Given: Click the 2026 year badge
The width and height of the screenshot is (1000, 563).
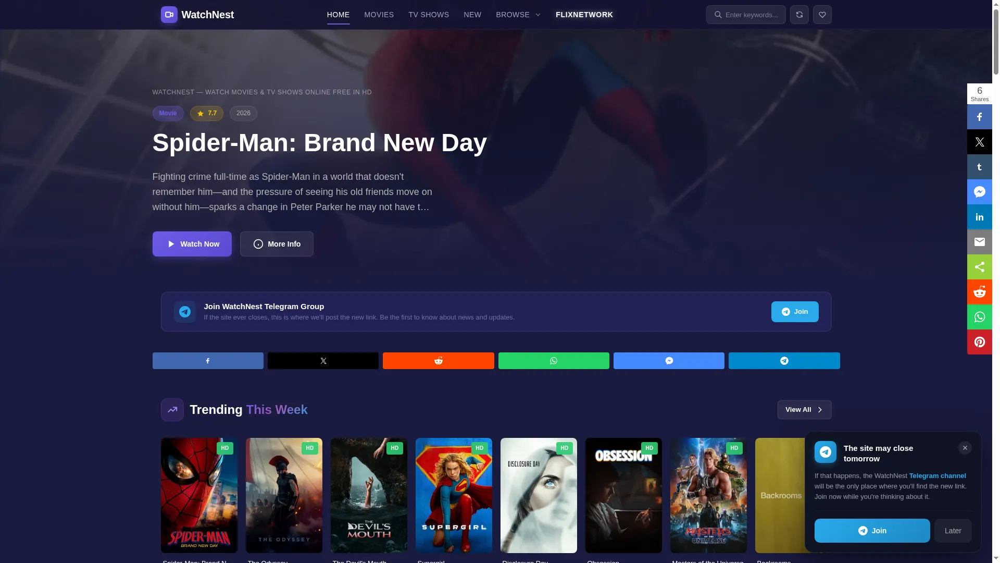Looking at the screenshot, I should pos(243,113).
